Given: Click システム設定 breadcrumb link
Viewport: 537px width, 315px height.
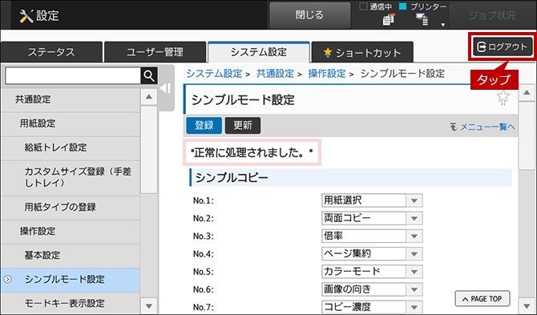Looking at the screenshot, I should [x=214, y=74].
